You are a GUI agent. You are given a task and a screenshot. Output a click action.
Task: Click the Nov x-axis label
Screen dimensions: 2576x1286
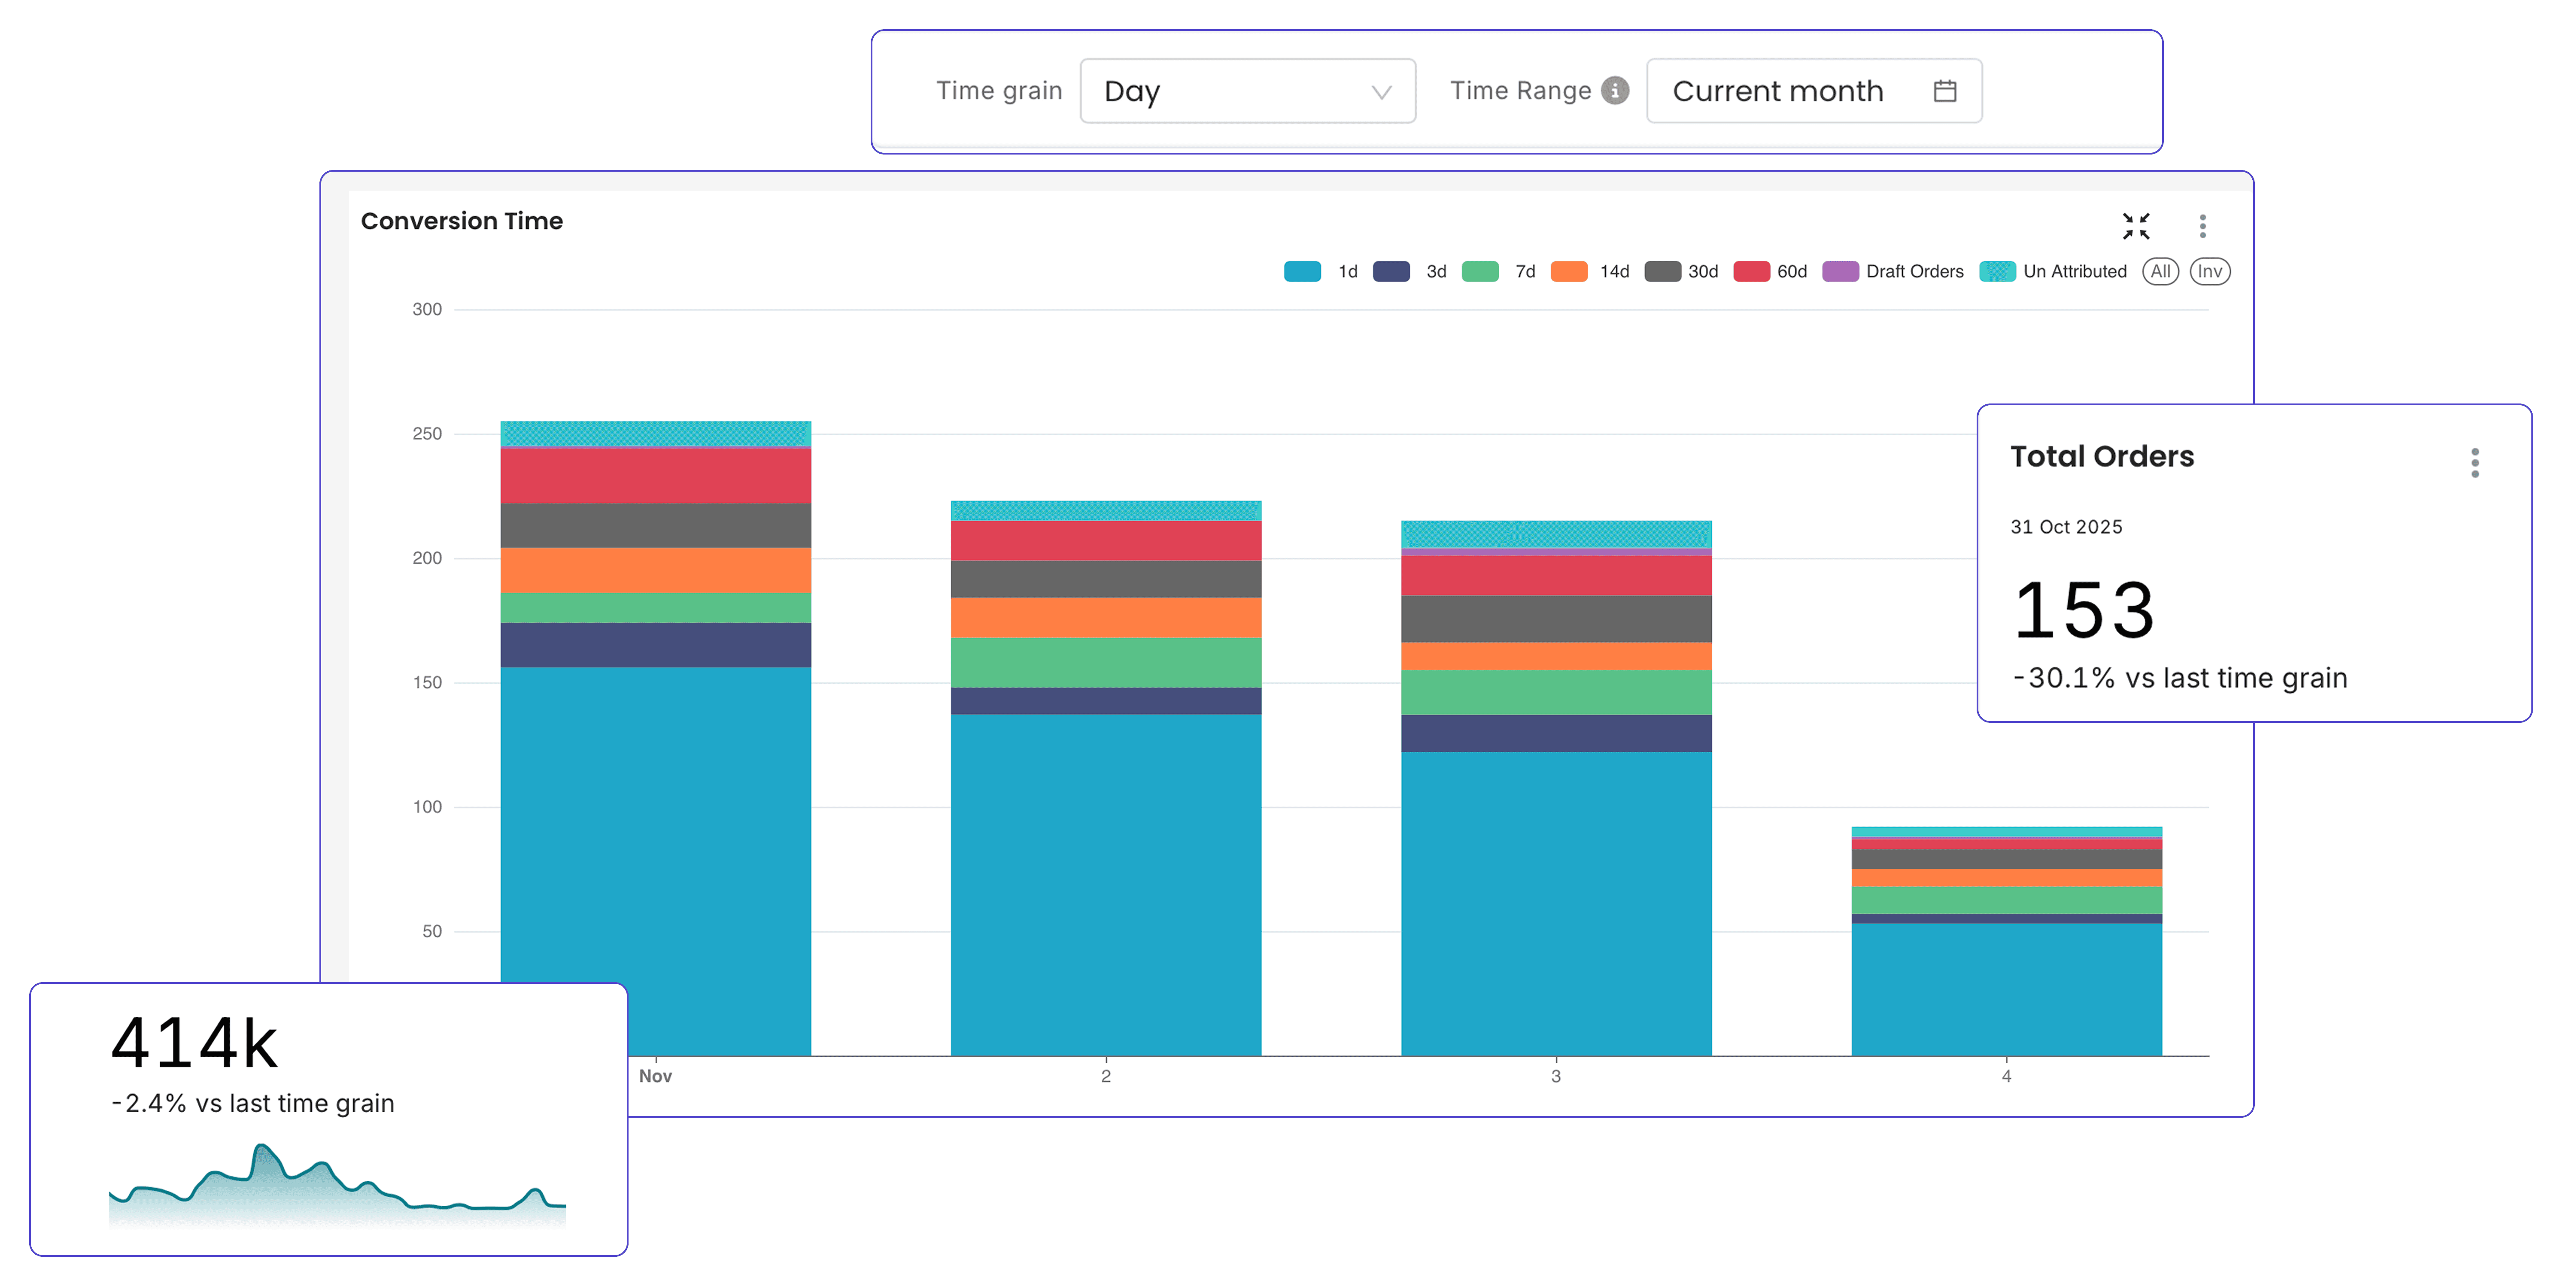point(655,1076)
